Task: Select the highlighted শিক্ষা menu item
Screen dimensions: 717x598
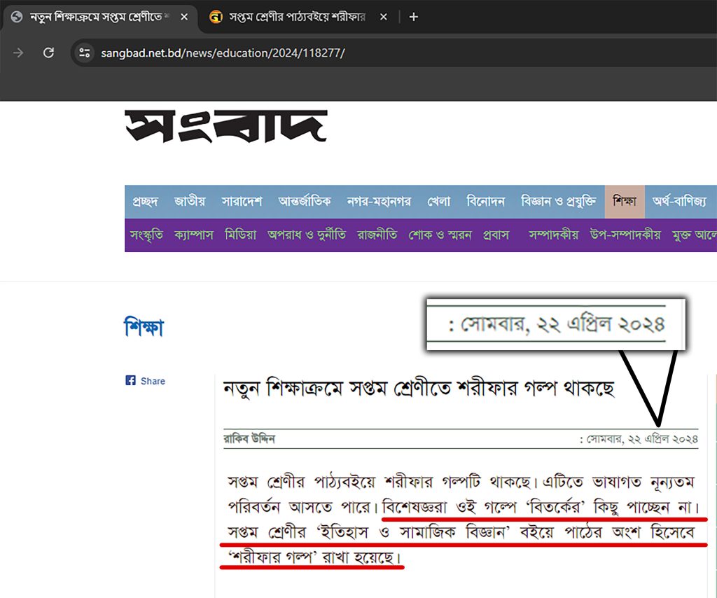Action: pyautogui.click(x=625, y=201)
